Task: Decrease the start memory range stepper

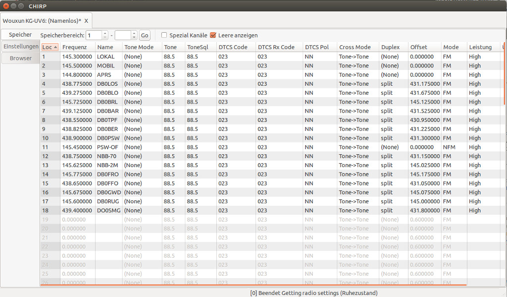Action: 105,37
